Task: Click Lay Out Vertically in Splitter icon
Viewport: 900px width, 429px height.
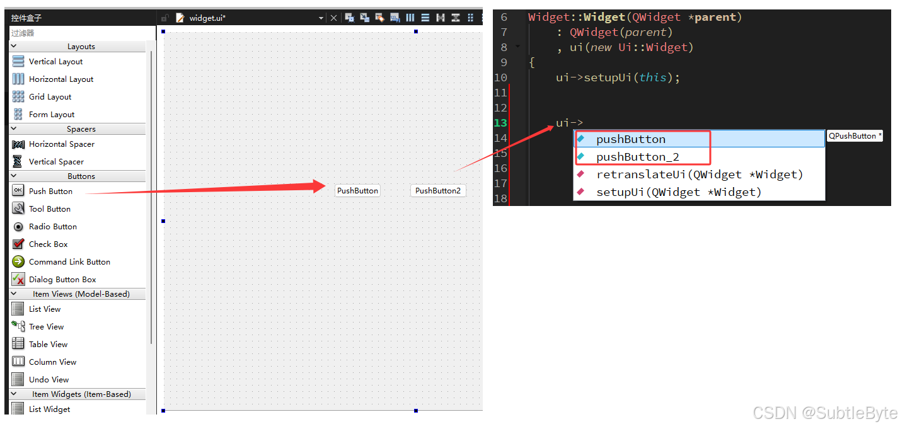Action: (x=456, y=18)
